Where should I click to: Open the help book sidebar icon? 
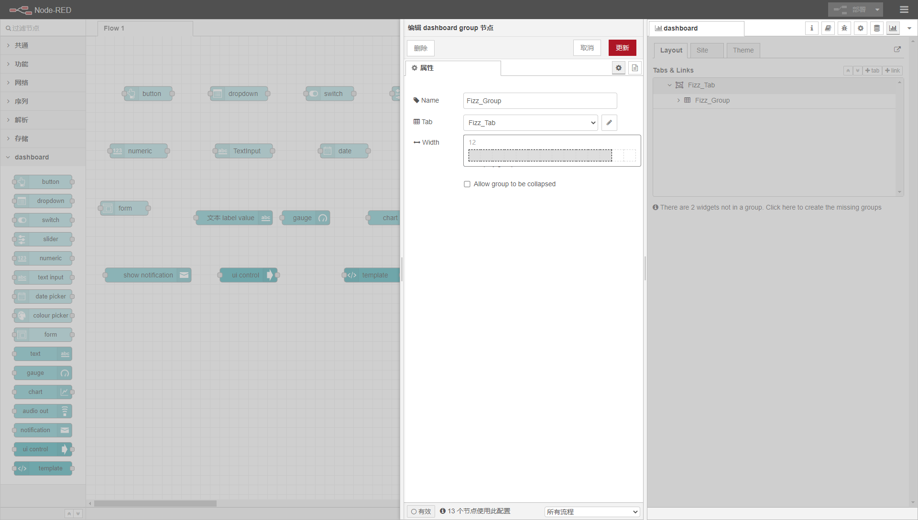(x=828, y=28)
